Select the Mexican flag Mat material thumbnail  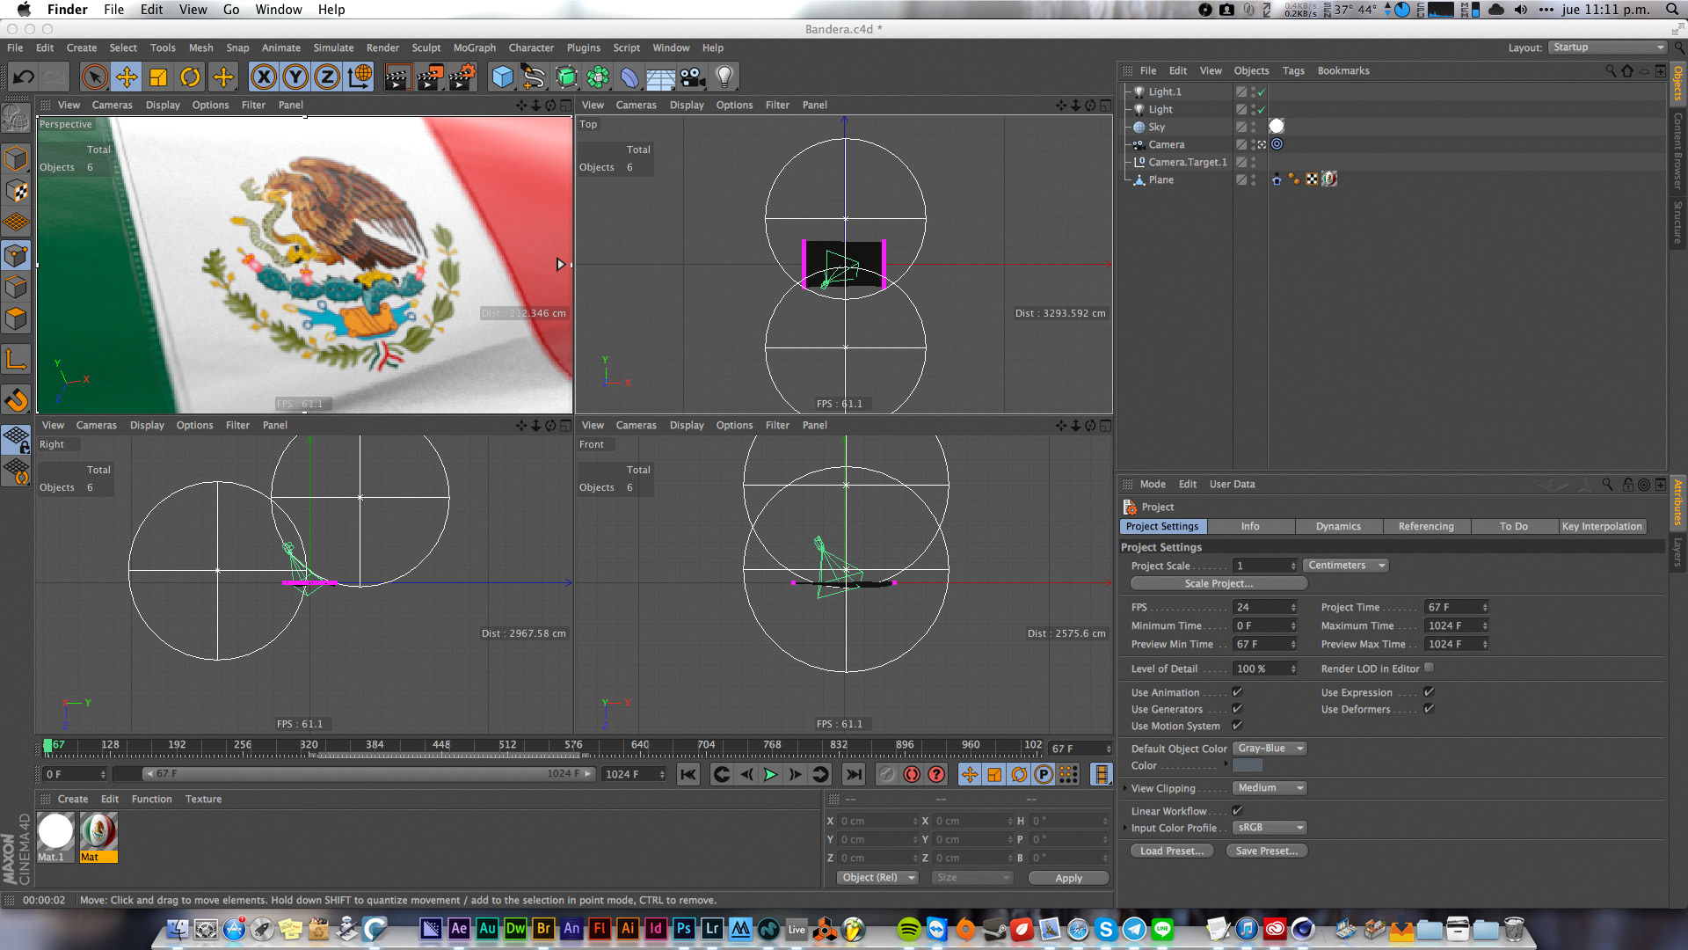98,831
